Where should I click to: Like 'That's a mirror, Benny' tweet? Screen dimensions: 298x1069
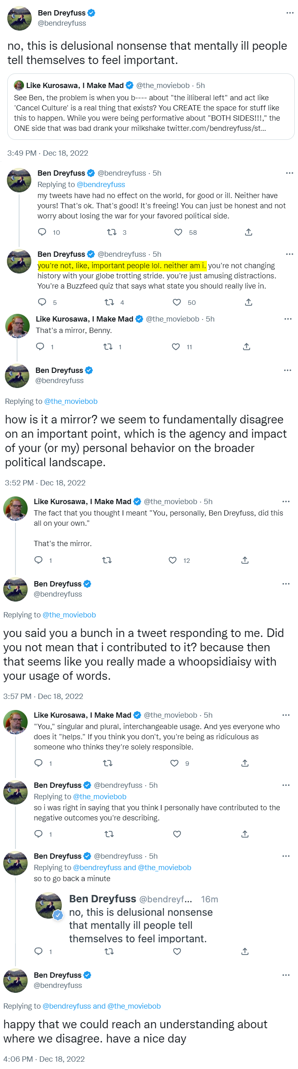(176, 346)
